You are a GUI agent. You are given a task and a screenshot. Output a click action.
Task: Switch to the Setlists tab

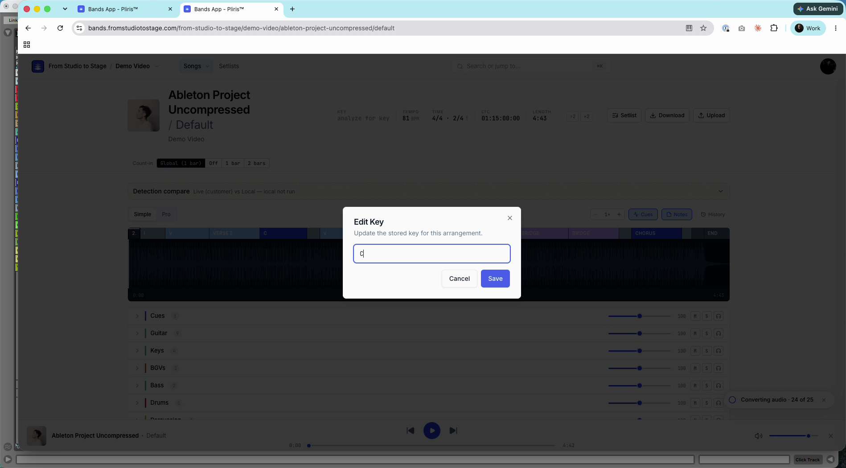point(229,66)
